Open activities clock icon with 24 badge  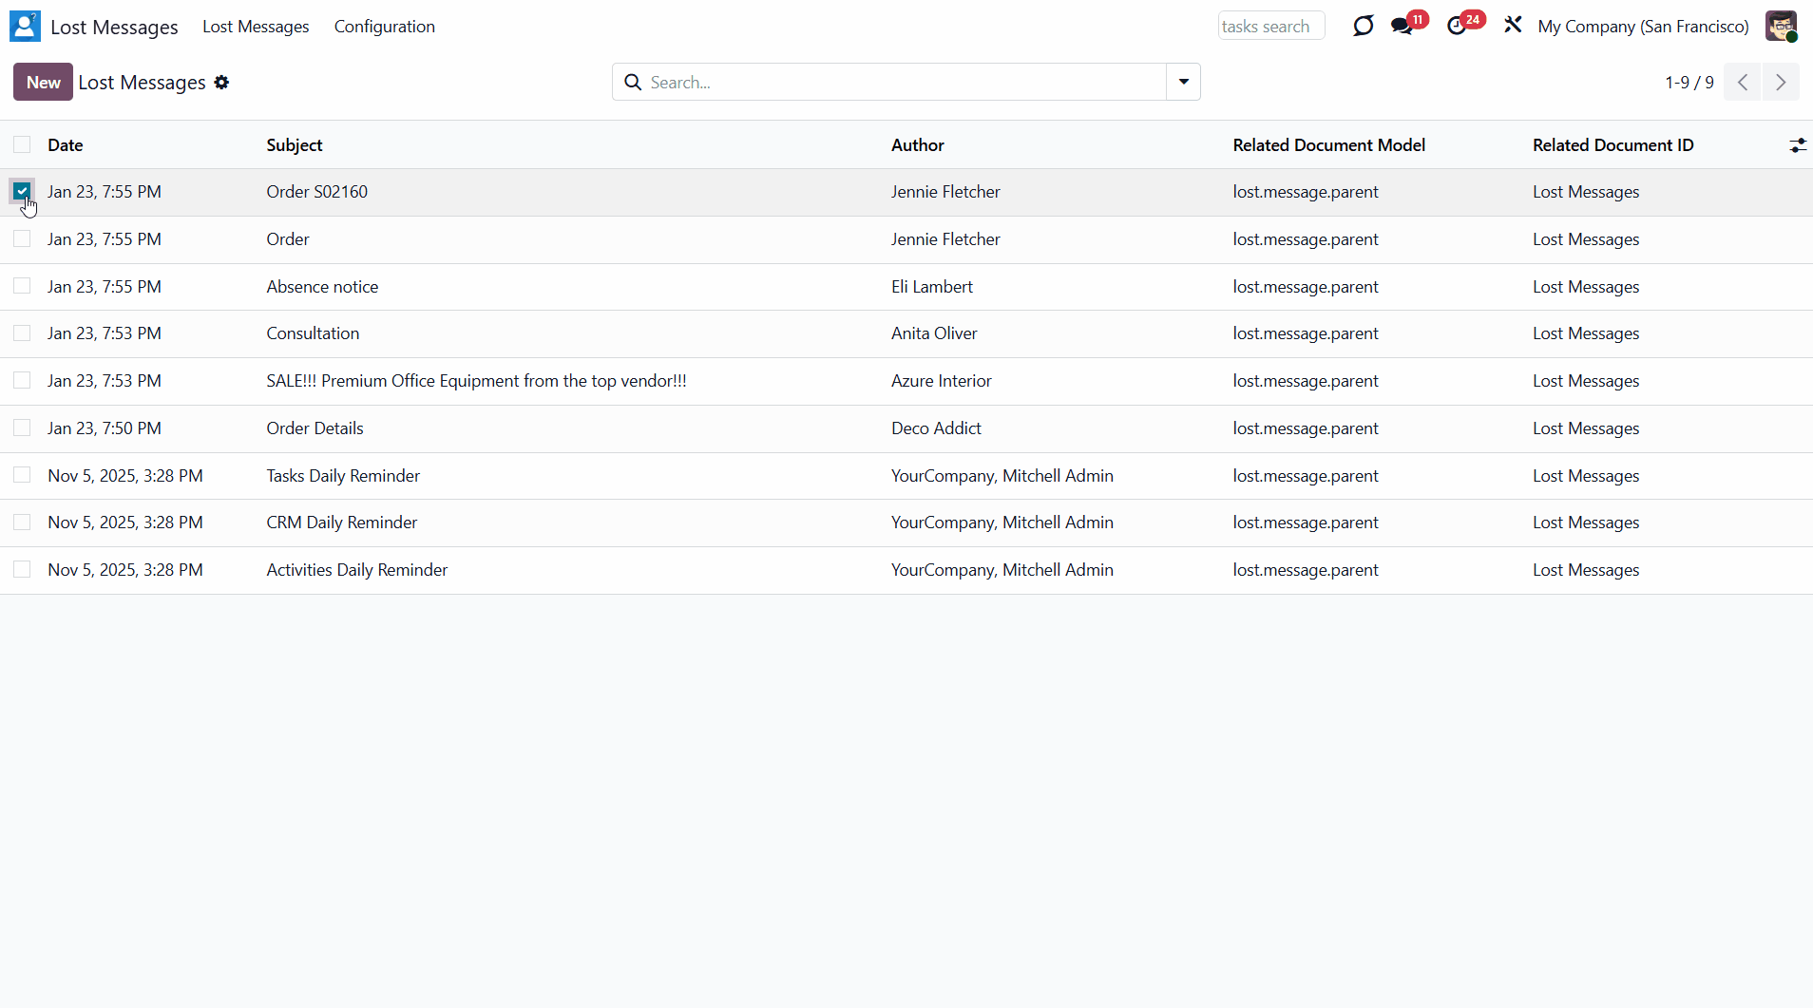[x=1457, y=27]
